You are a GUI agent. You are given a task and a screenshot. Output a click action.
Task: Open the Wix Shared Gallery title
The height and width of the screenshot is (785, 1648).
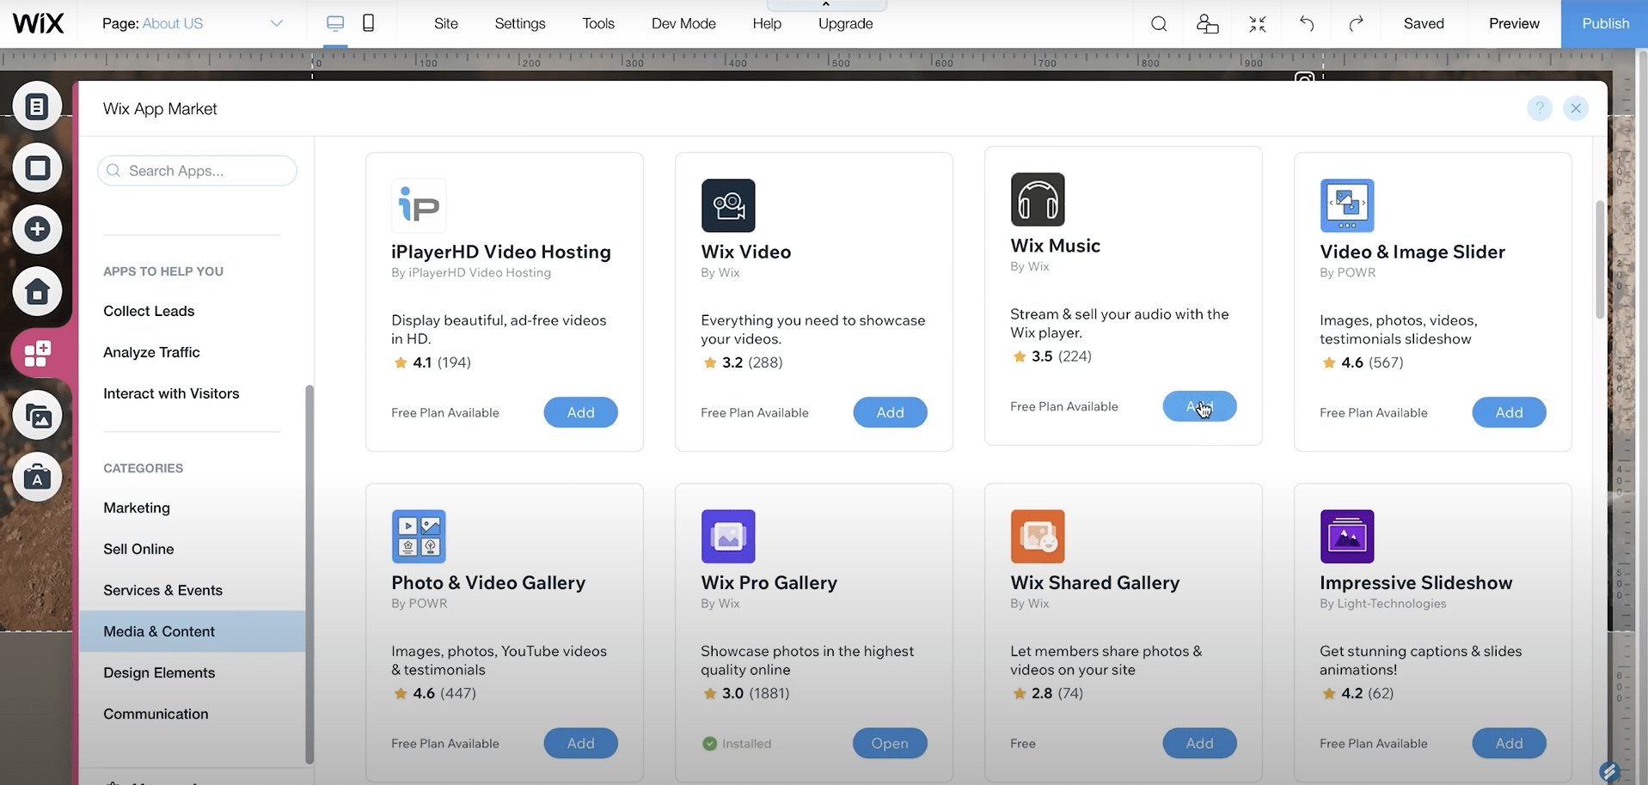(1094, 583)
